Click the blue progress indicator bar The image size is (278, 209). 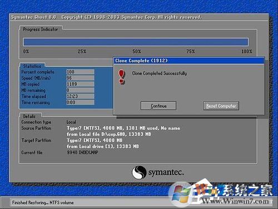pos(136,42)
